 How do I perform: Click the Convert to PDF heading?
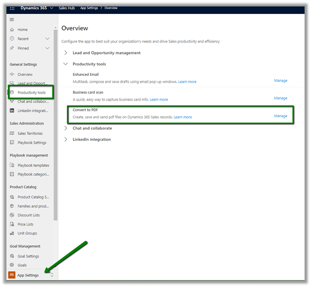[85, 110]
